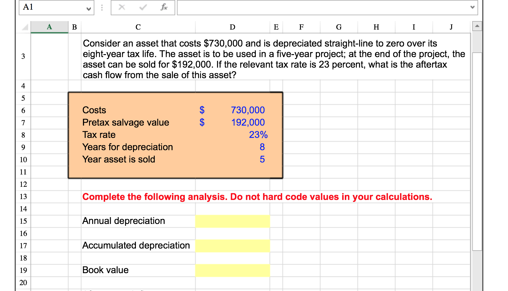The height and width of the screenshot is (291, 508).
Task: Select row header 10
Action: [23, 160]
